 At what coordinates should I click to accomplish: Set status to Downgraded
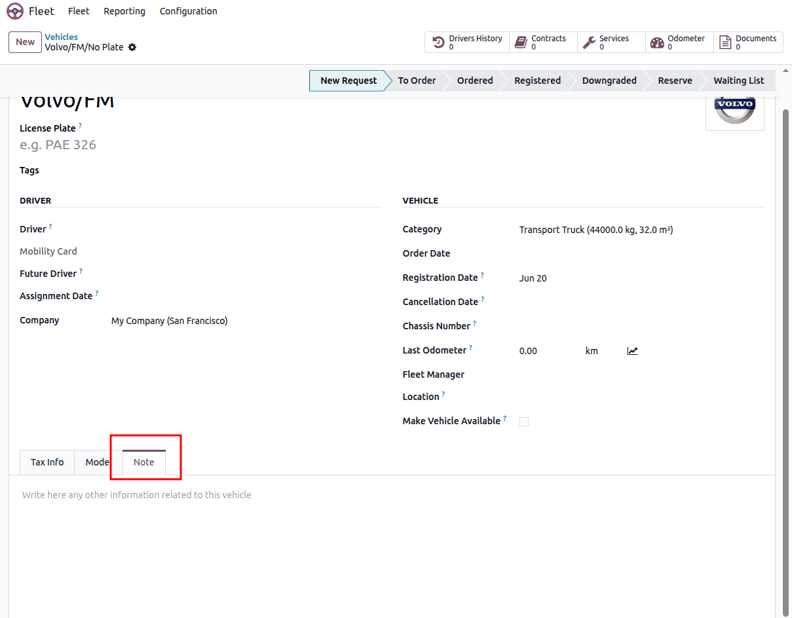pyautogui.click(x=609, y=81)
